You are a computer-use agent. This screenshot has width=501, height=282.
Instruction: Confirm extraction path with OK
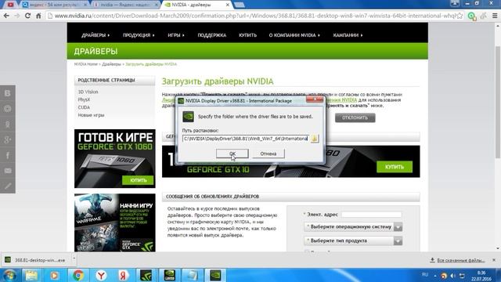[232, 154]
